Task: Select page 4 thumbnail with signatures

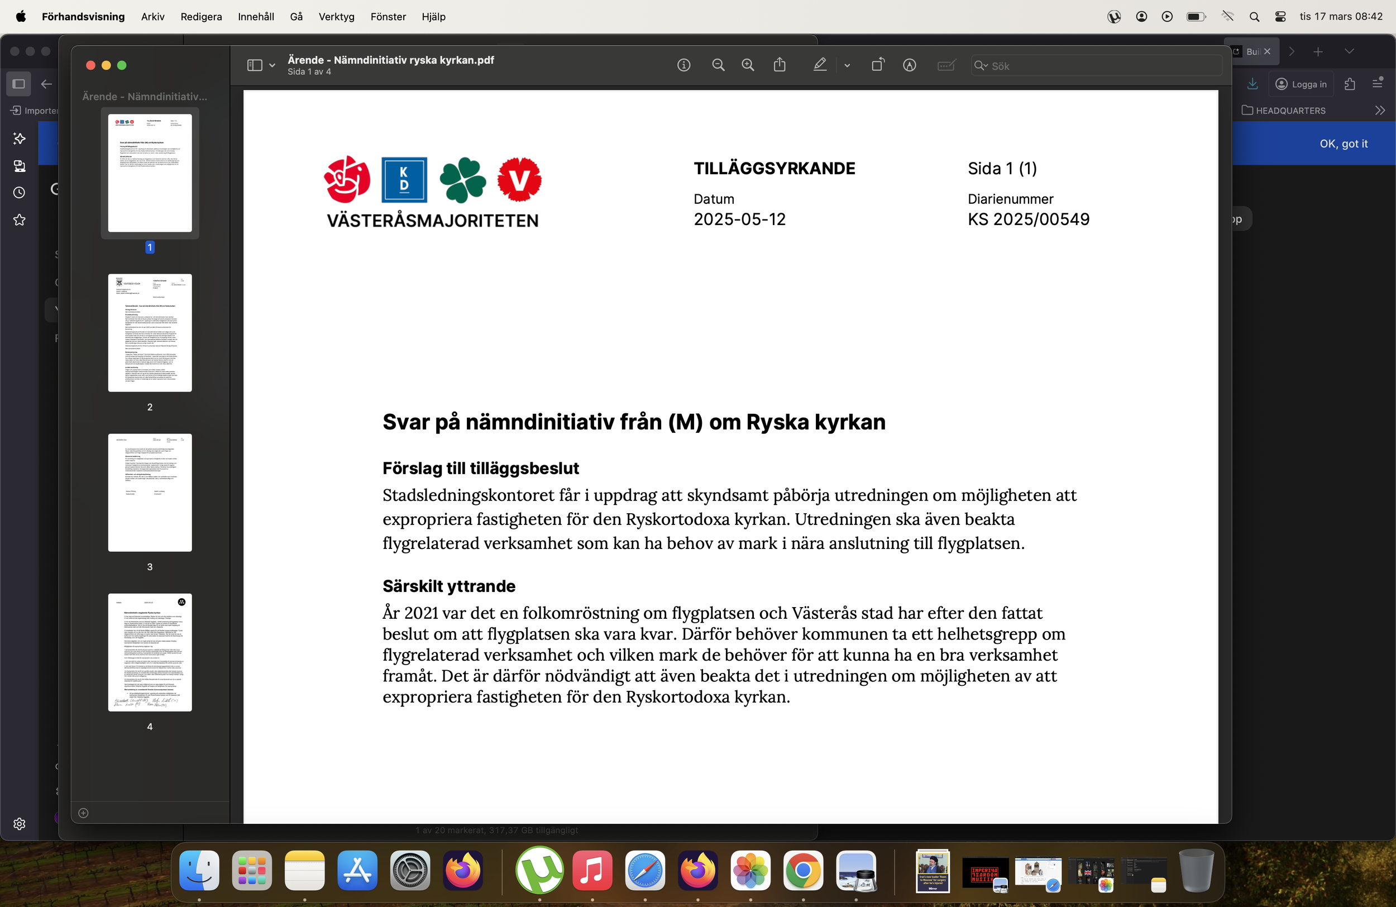Action: [150, 652]
